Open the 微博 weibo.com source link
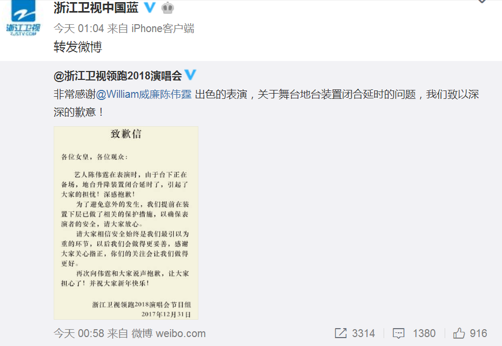Image resolution: width=502 pixels, height=346 pixels. (x=168, y=333)
